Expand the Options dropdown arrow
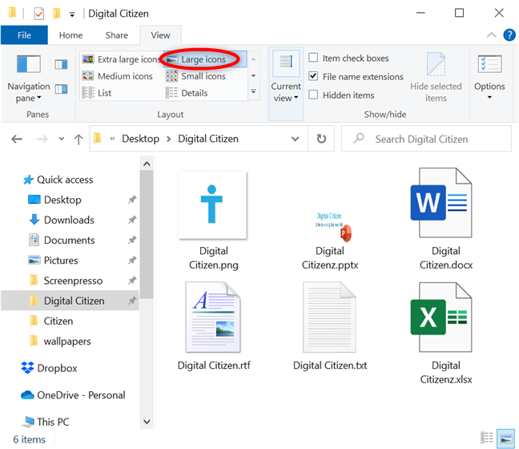The image size is (519, 449). click(489, 98)
